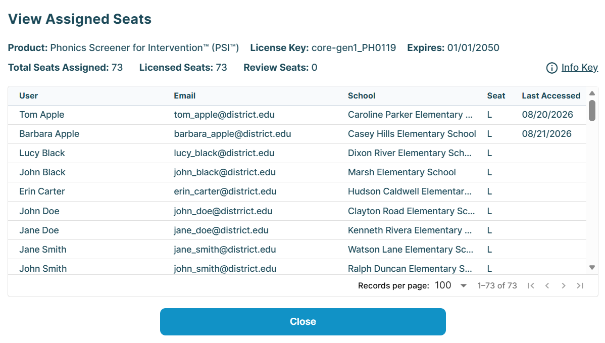This screenshot has width=605, height=343.
Task: Select the Tom Apple row
Action: tap(297, 115)
